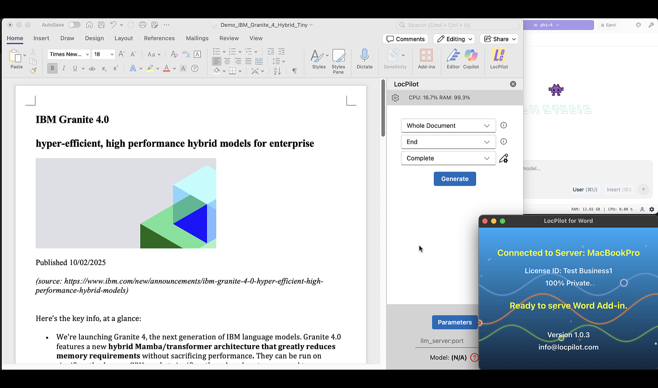The height and width of the screenshot is (388, 658).
Task: Toggle bold formatting
Action: pyautogui.click(x=52, y=68)
